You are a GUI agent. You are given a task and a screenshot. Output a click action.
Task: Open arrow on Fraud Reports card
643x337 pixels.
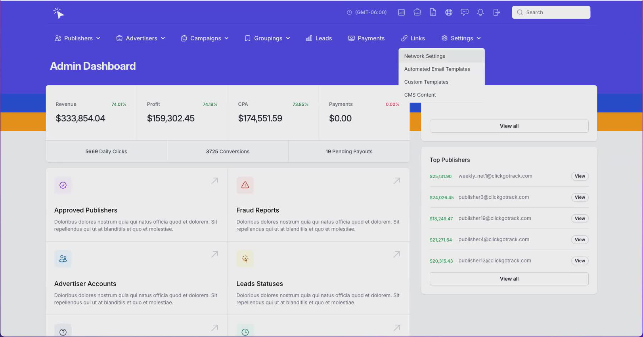(396, 181)
